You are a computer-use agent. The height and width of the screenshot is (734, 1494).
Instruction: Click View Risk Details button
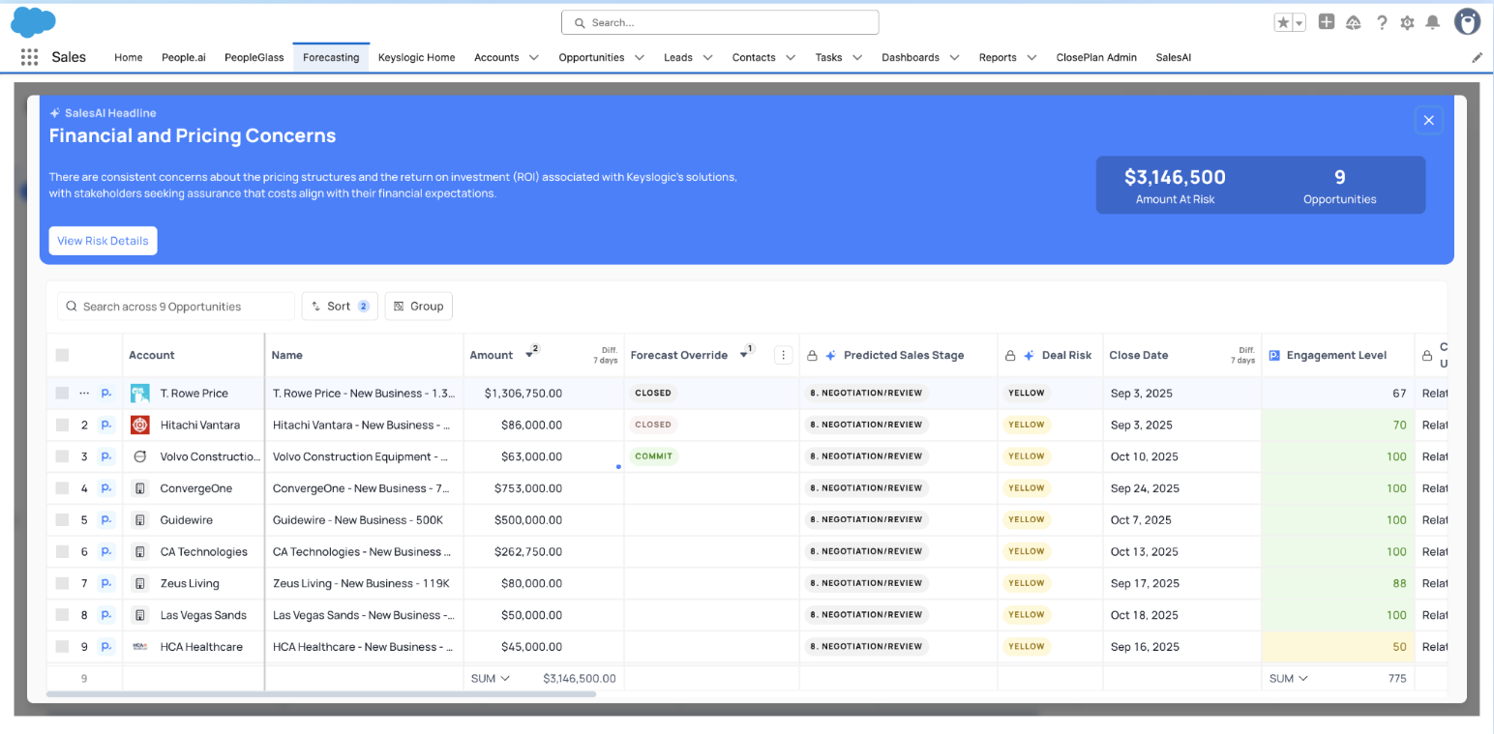103,241
